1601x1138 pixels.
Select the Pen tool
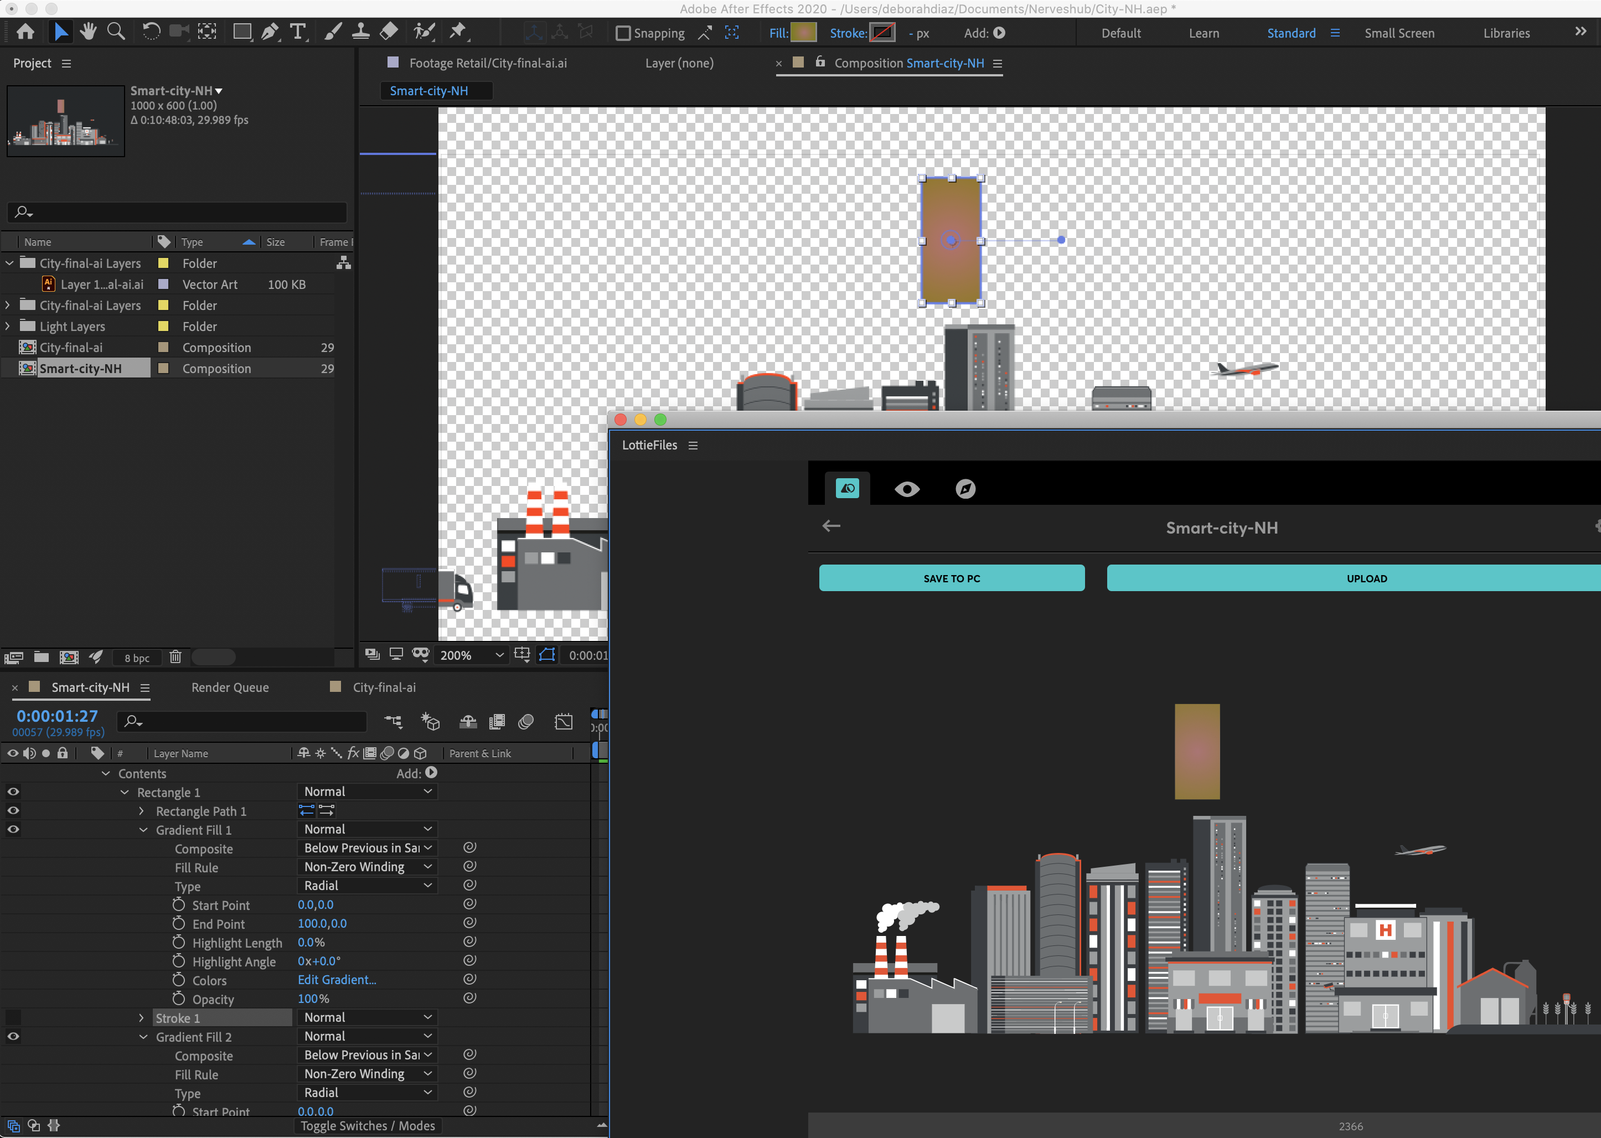271,32
